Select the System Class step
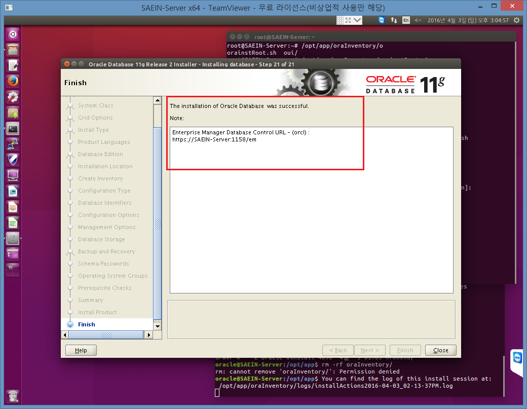Image resolution: width=527 pixels, height=409 pixels. (x=95, y=105)
